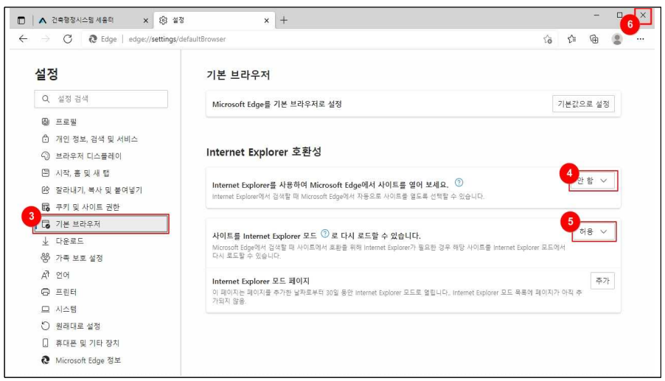Open new tab with plus icon
This screenshot has width=665, height=381.
[284, 20]
